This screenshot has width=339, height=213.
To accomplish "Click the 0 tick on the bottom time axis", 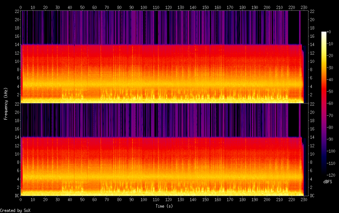I will pyautogui.click(x=21, y=200).
